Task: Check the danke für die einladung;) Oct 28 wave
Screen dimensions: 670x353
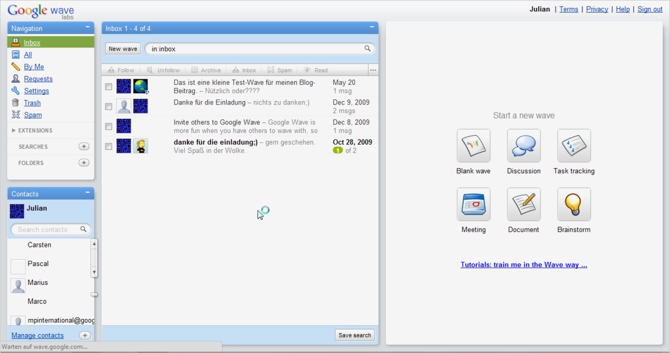Action: click(108, 146)
